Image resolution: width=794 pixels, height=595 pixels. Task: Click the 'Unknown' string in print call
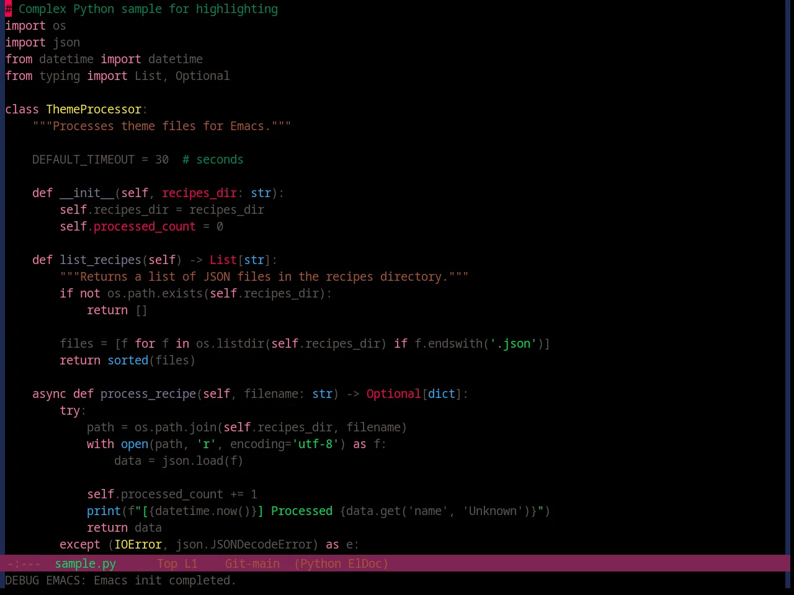pyautogui.click(x=493, y=511)
